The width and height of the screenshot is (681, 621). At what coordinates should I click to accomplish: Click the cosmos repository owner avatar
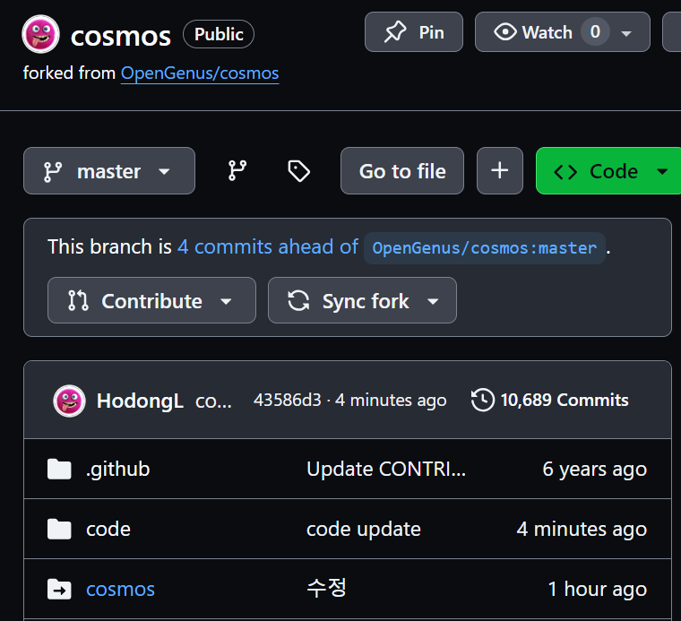coord(40,34)
